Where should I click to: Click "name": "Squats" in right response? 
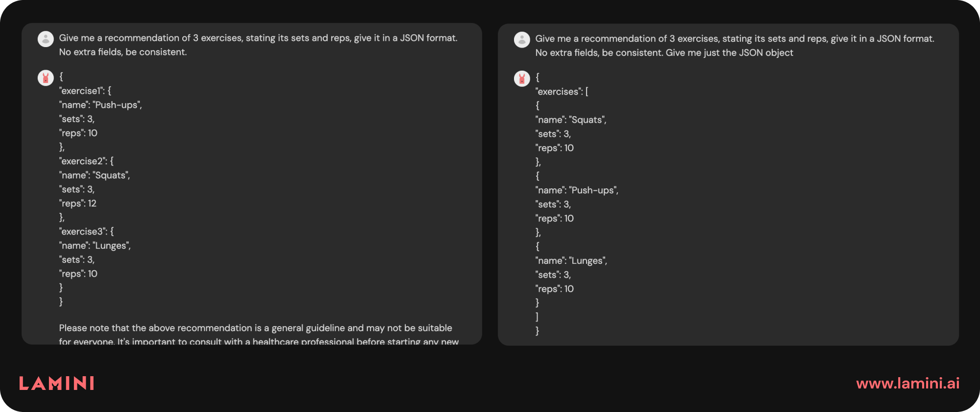571,120
